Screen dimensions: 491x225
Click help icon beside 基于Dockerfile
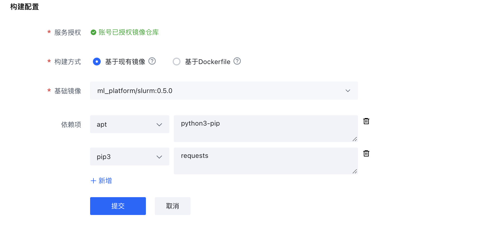point(237,61)
